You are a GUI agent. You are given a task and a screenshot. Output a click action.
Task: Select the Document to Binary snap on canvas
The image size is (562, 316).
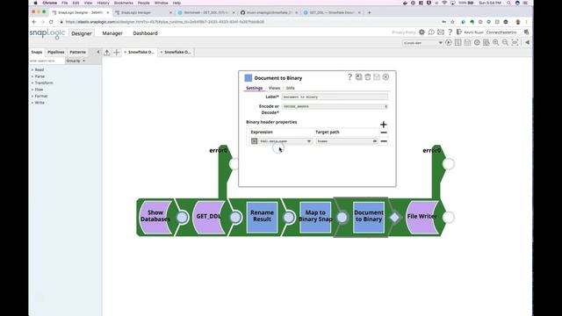click(x=369, y=217)
